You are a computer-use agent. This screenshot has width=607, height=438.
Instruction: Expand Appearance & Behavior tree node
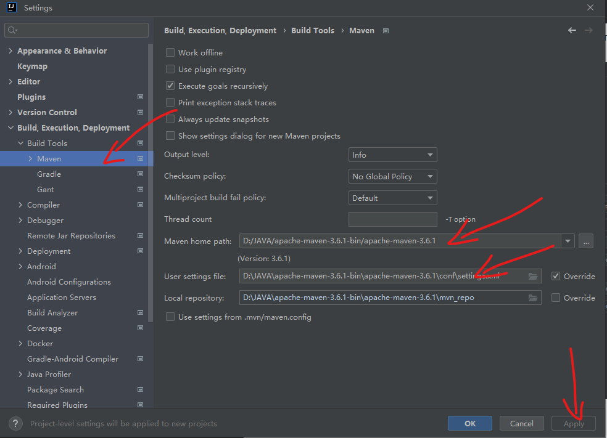pos(10,51)
